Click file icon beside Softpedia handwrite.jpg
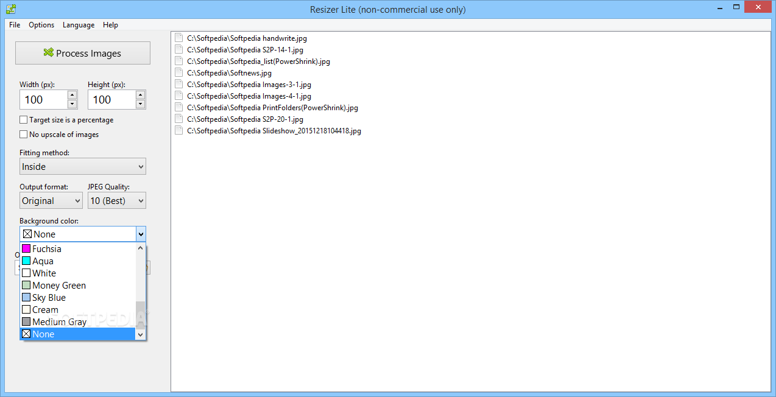Image resolution: width=776 pixels, height=397 pixels. [179, 38]
